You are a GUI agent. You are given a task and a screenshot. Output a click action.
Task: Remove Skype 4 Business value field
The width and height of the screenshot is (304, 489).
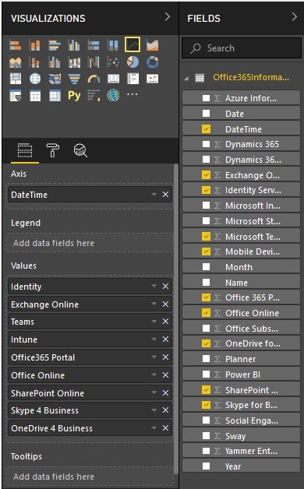(x=165, y=410)
